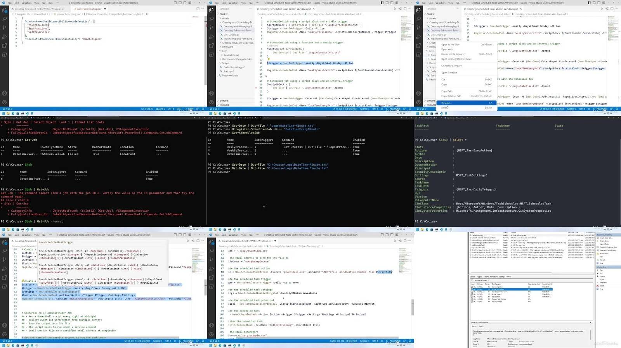Click Manage gear in the powershell.config.json window
This screenshot has height=348, width=621.
pos(5,102)
